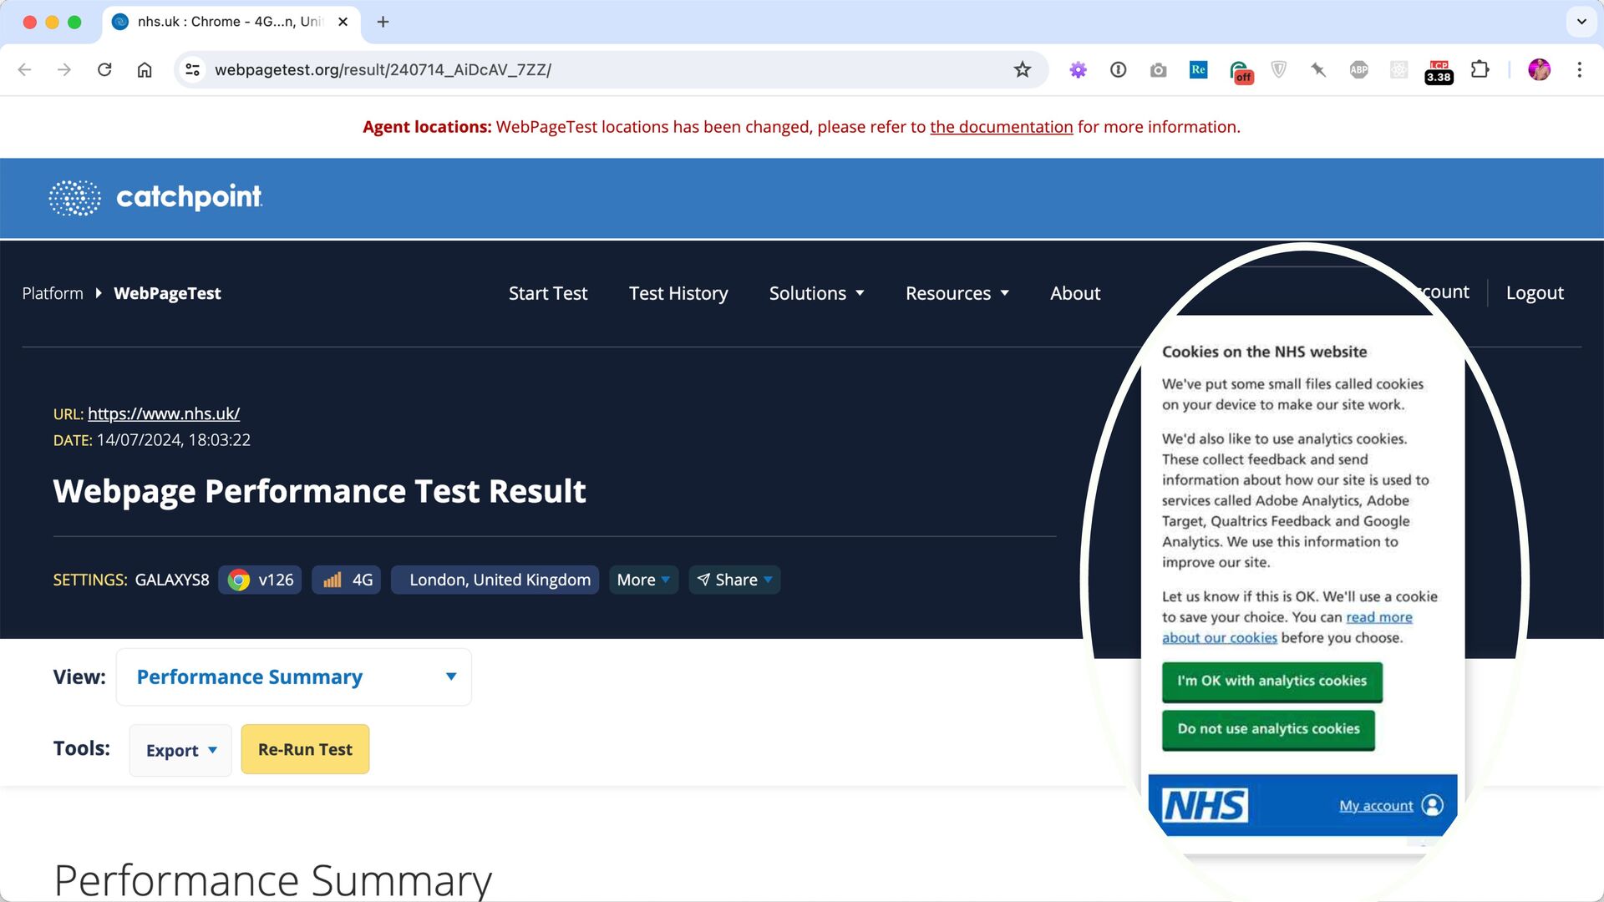Screen dimensions: 1604x902
Task: Open the browser home page icon
Action: click(x=145, y=69)
